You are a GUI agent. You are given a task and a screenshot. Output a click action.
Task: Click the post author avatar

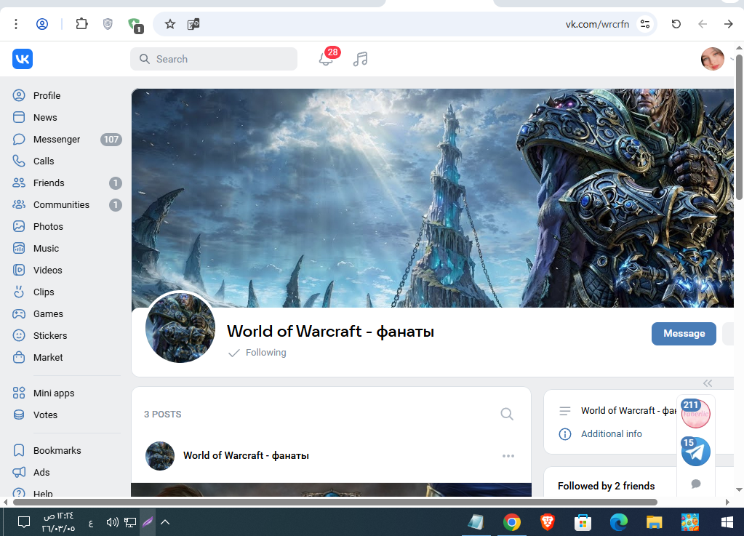click(160, 456)
